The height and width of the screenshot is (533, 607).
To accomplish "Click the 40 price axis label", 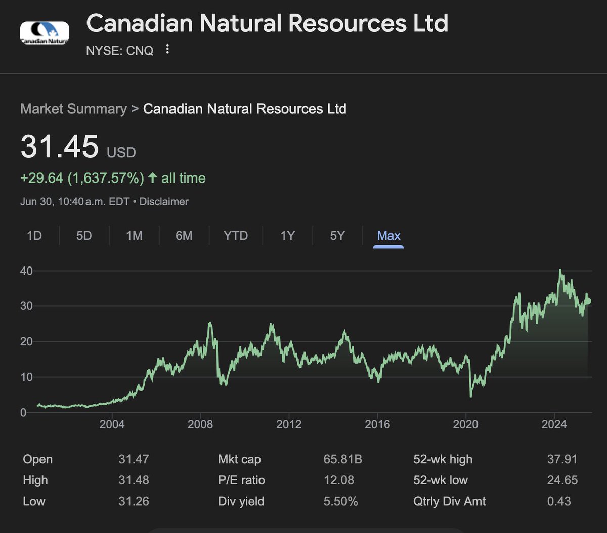I will [27, 271].
